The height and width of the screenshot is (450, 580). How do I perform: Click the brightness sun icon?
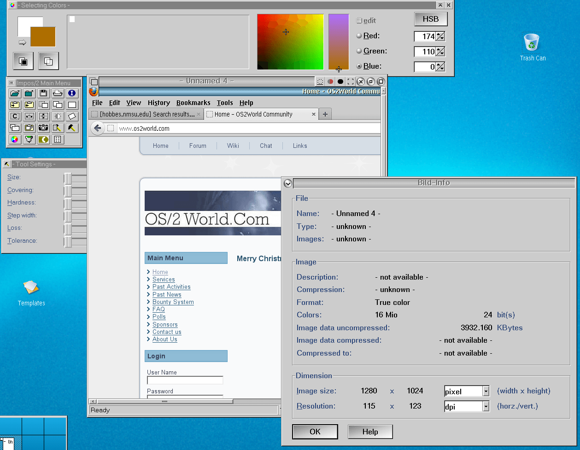coord(58,116)
